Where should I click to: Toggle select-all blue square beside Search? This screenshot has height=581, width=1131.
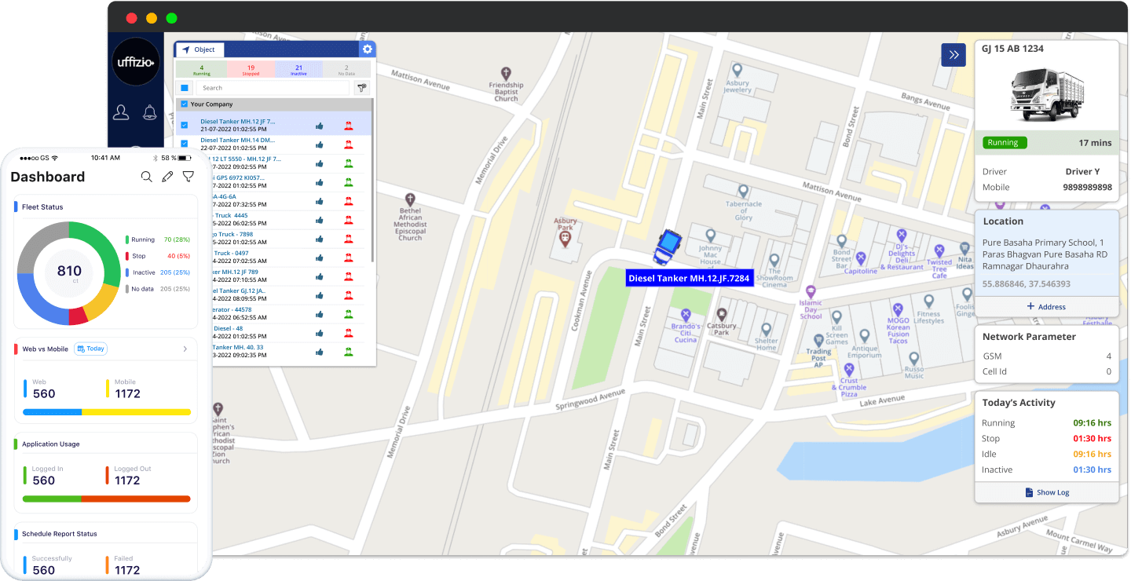click(x=185, y=88)
